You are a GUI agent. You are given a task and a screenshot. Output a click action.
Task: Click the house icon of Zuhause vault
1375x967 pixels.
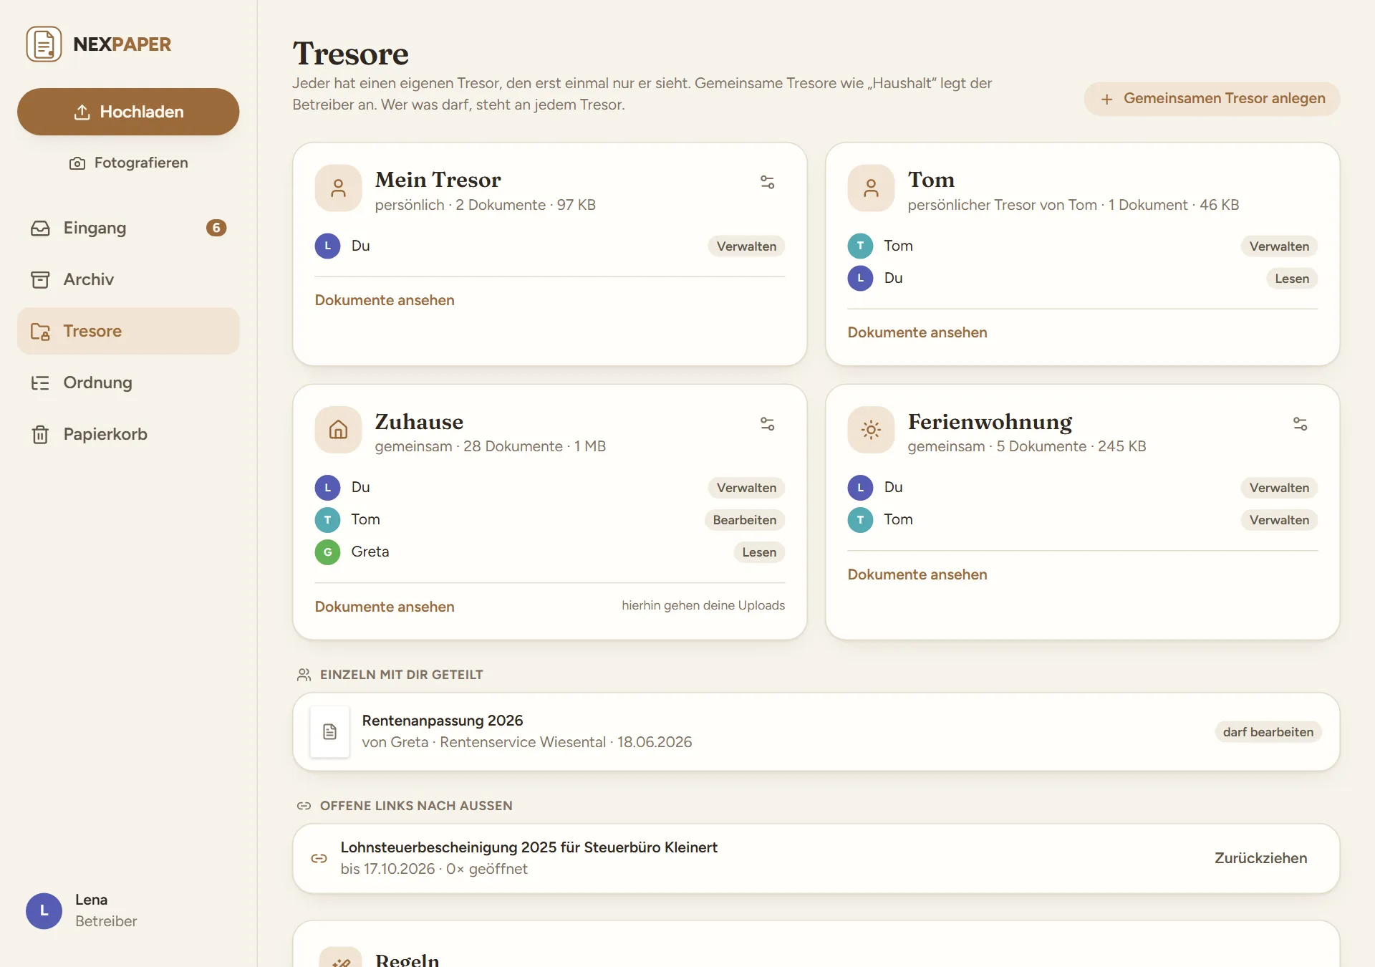(x=338, y=430)
